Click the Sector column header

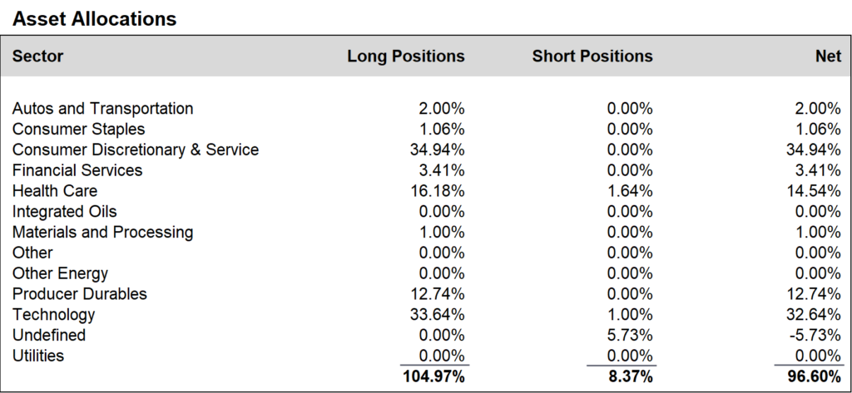[37, 56]
